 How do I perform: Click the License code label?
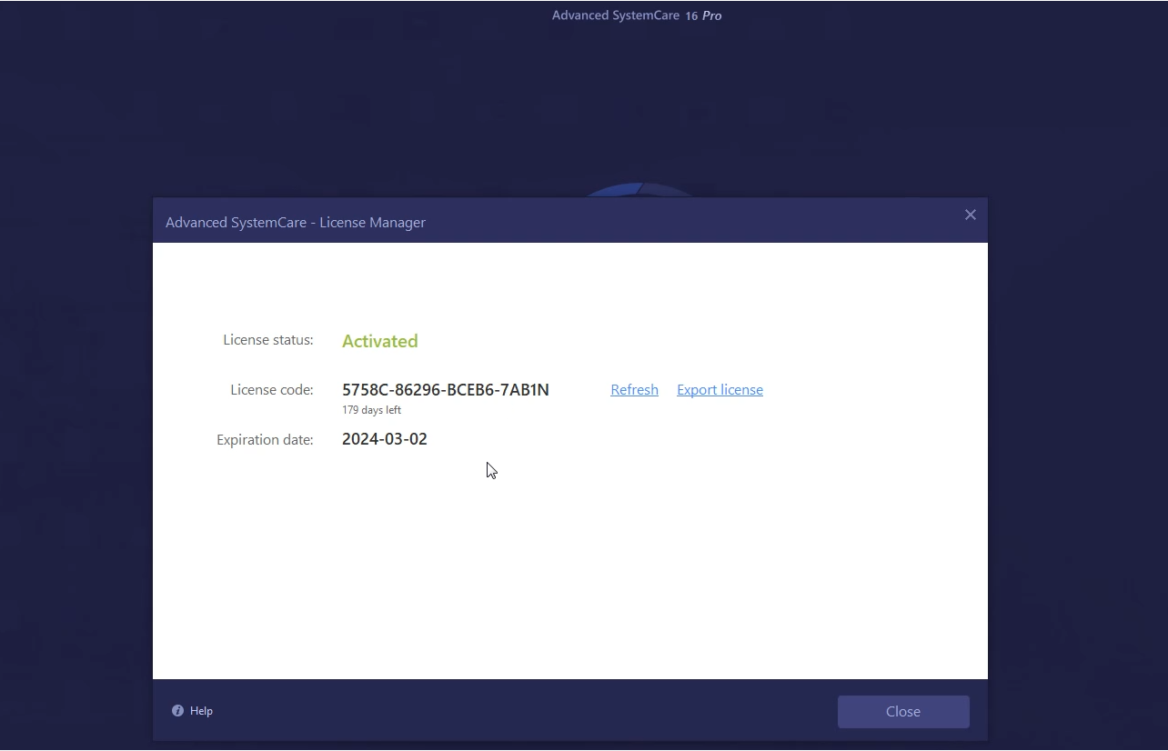coord(272,390)
